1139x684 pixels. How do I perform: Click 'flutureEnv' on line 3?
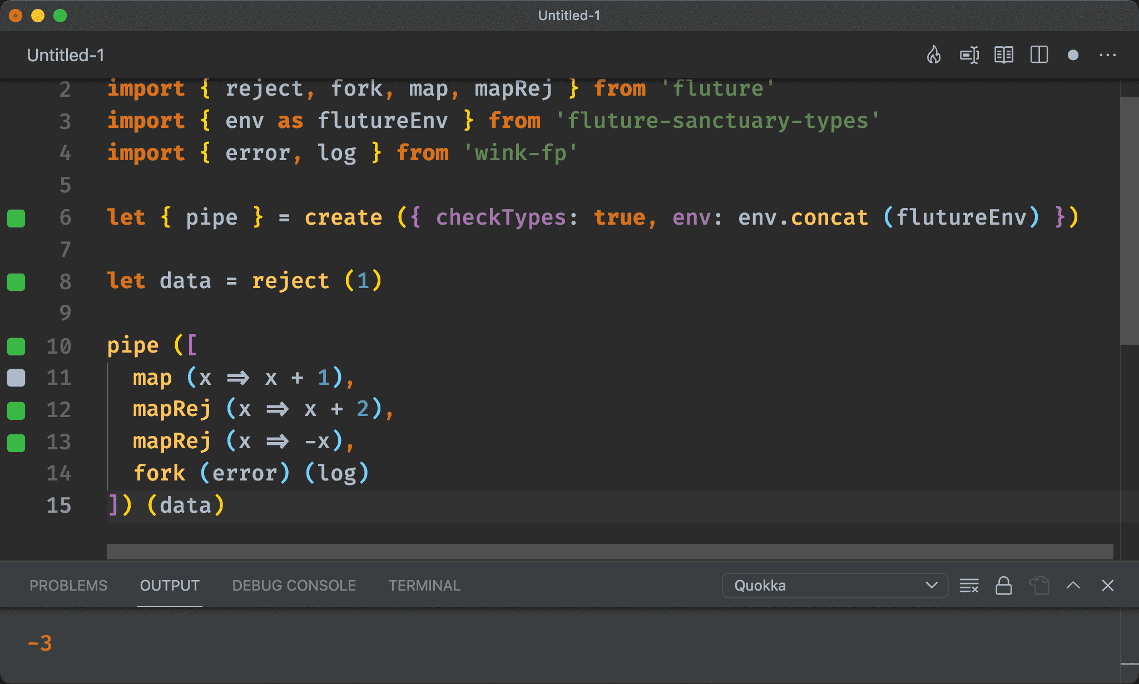383,121
